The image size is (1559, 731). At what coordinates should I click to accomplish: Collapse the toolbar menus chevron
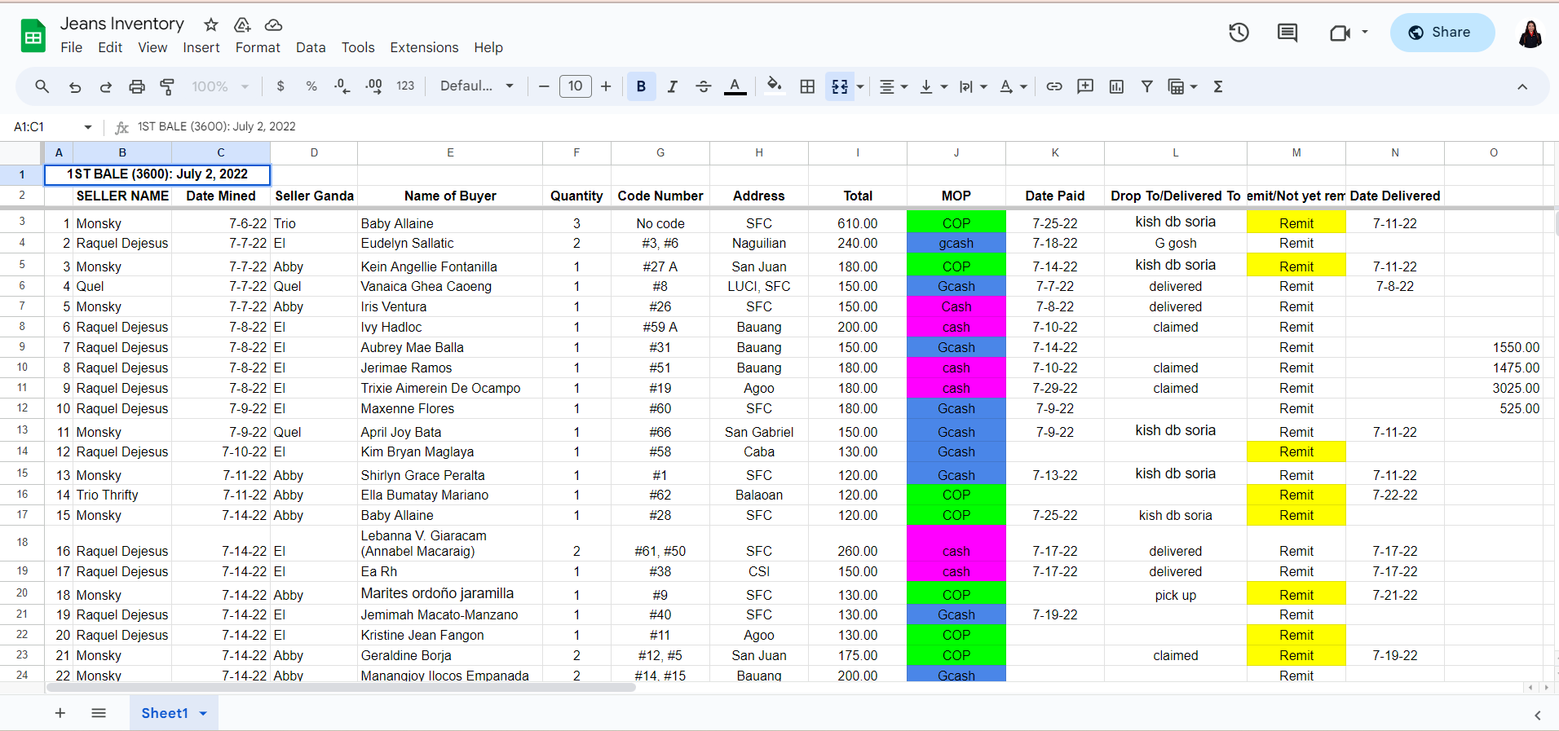1522,86
